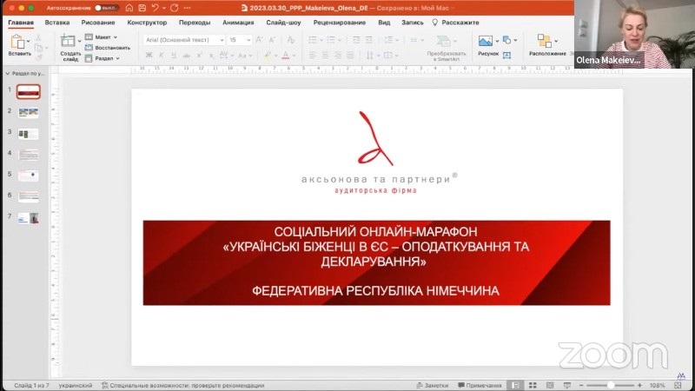The height and width of the screenshot is (391, 695).
Task: Click the Cut scissors icon
Action: coord(38,37)
